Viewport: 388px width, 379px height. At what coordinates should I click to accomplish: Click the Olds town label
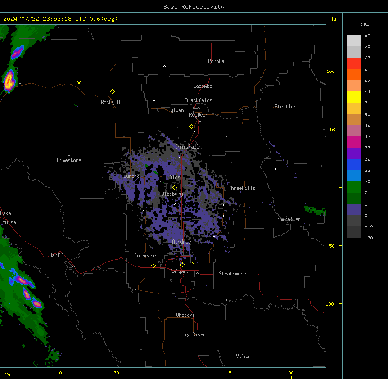(175, 177)
